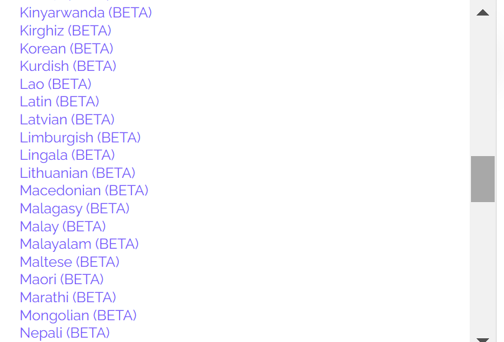Pick Latin (BETA) from the list
Viewport: 504px width, 342px height.
(59, 102)
